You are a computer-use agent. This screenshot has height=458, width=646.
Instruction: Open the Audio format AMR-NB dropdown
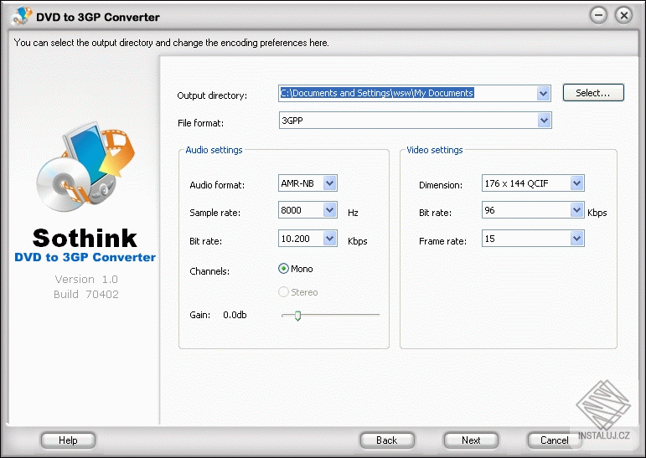pyautogui.click(x=329, y=183)
